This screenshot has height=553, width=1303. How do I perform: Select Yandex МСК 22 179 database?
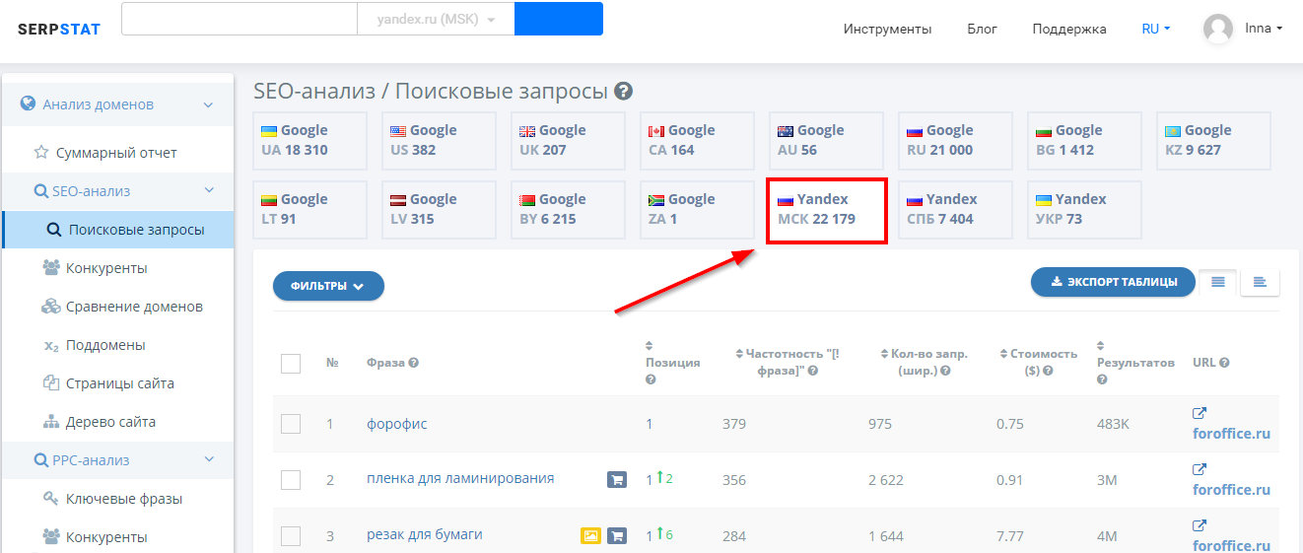[826, 210]
